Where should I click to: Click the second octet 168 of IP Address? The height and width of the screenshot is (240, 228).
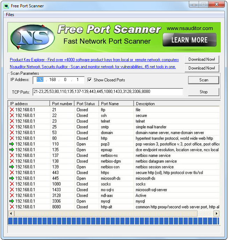point(52,80)
